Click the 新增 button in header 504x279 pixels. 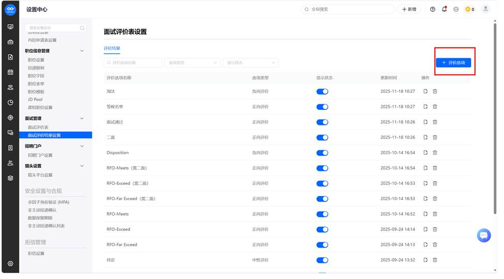pos(409,9)
